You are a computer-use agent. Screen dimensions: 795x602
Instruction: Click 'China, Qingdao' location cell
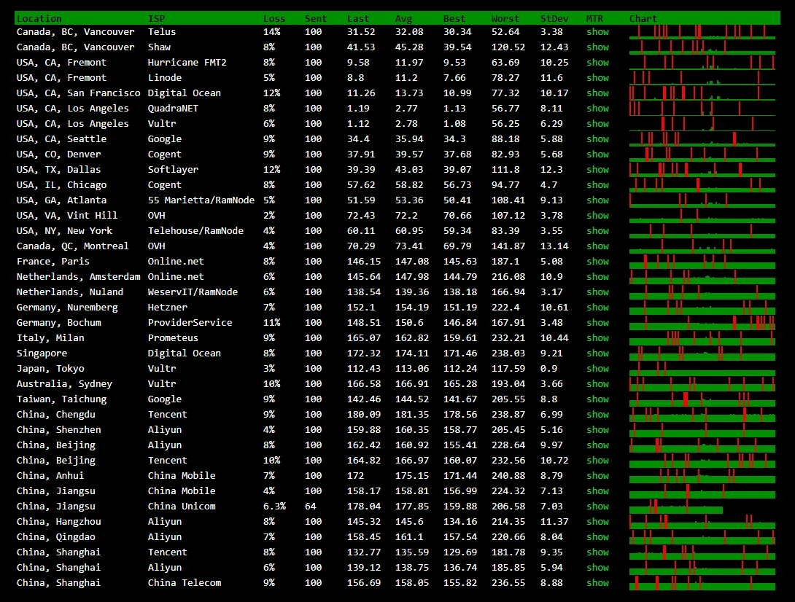point(55,536)
